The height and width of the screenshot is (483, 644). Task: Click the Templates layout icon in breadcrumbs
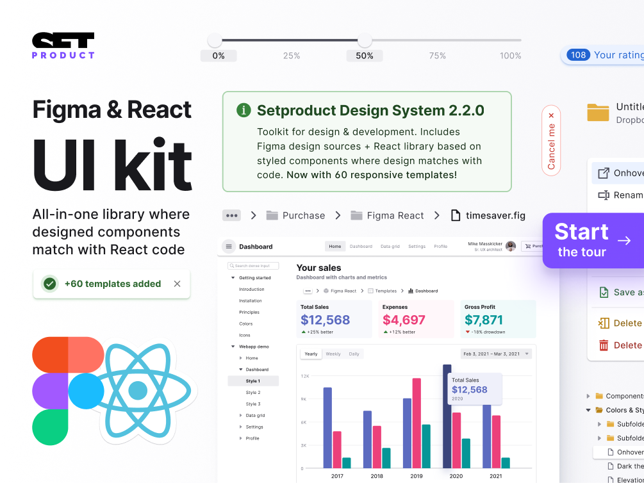370,291
